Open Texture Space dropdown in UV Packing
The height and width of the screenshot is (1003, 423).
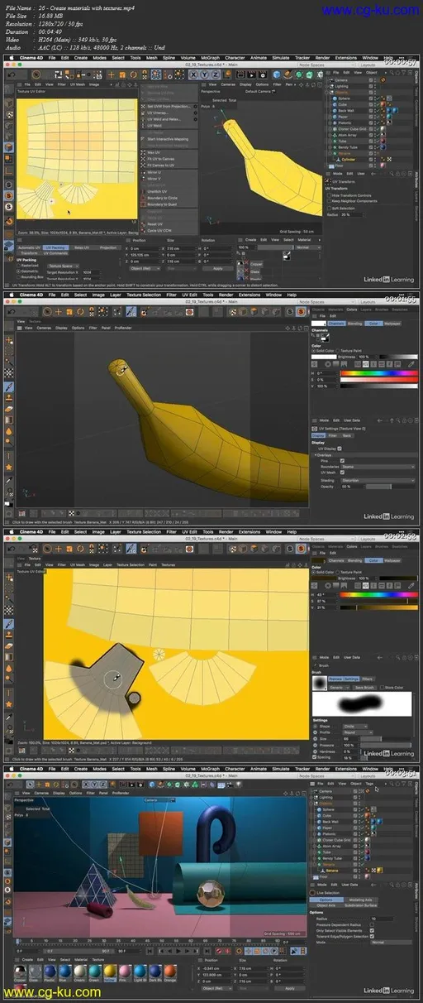coord(64,266)
